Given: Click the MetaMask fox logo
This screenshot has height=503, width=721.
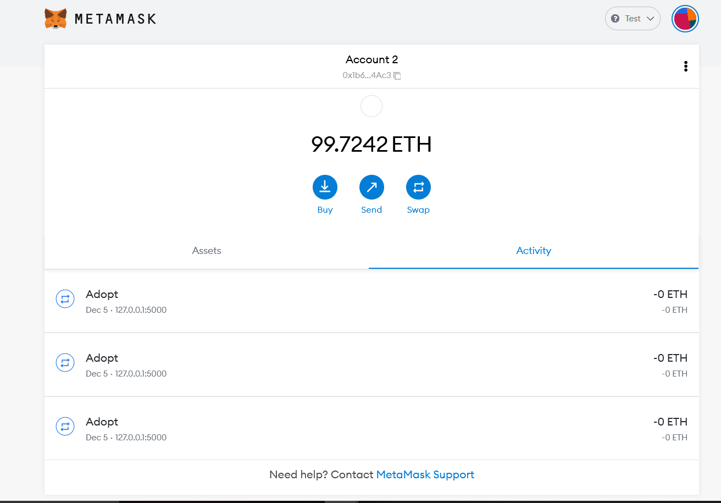Looking at the screenshot, I should click(x=56, y=19).
